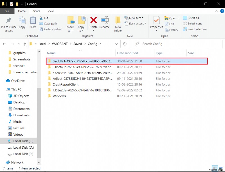225x172 pixels.
Task: Create a New folder
Action: coord(118,24)
